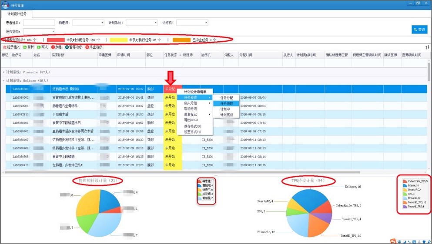Click the 粒子植入 toolbar icon
This screenshot has width=432, height=244.
[5, 47]
